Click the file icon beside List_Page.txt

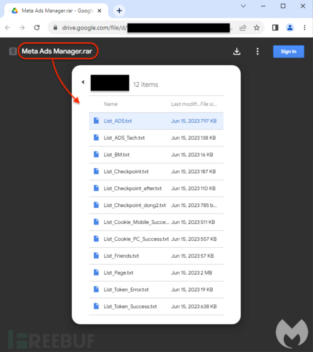(96, 273)
